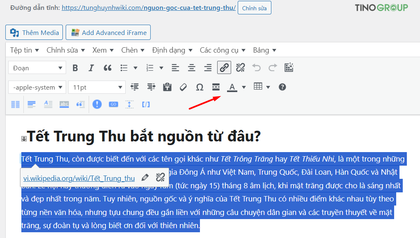
Task: Click the blue quote box icon
Action: (x=80, y=104)
